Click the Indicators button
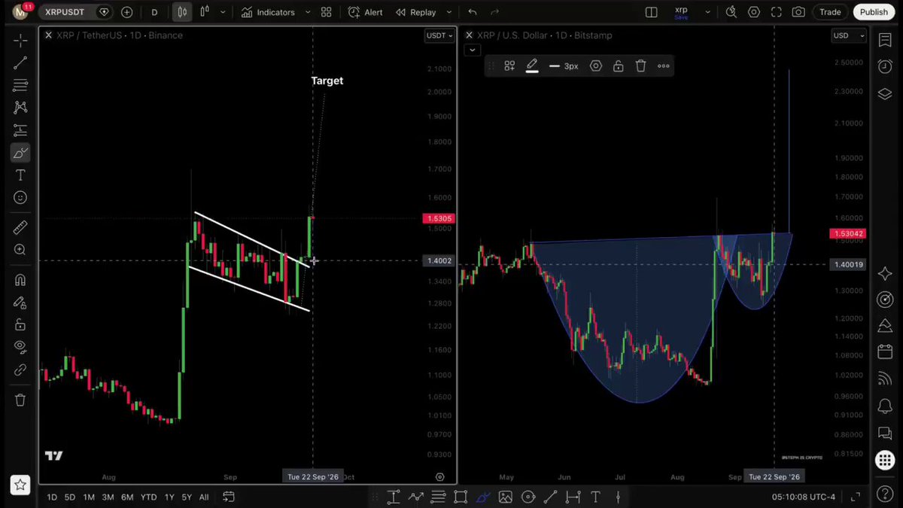Viewport: 903px width, 508px height. [x=268, y=12]
